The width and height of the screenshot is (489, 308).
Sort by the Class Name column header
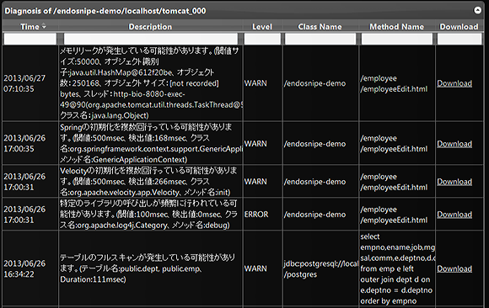(x=320, y=27)
